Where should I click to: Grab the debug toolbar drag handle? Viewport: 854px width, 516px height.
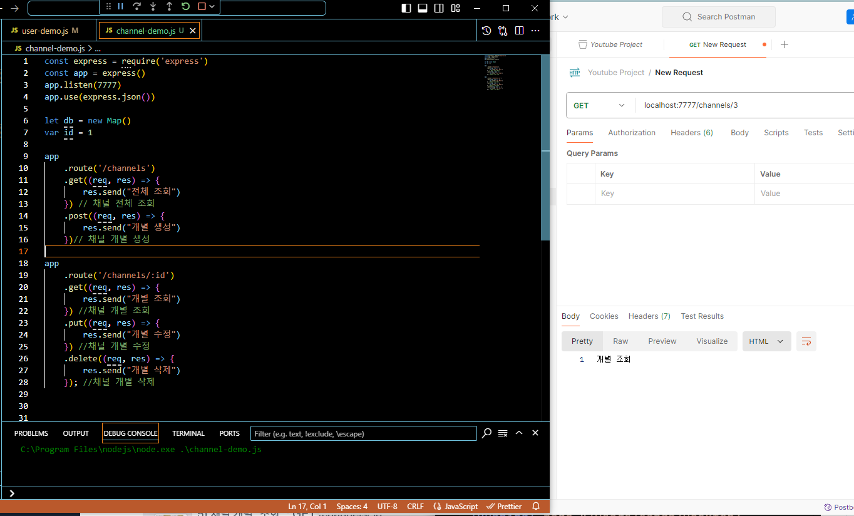point(108,6)
